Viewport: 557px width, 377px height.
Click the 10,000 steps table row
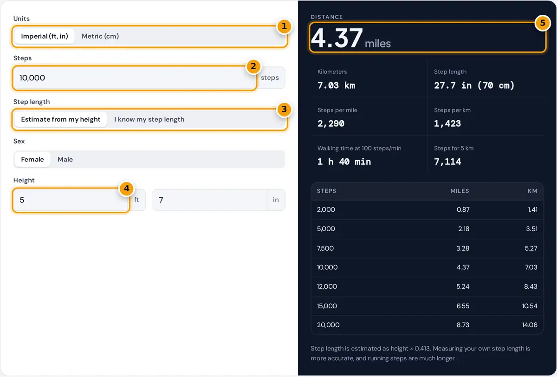[427, 267]
